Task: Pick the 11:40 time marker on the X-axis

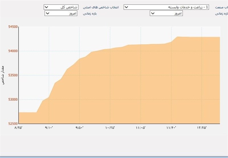Action: (x=171, y=128)
